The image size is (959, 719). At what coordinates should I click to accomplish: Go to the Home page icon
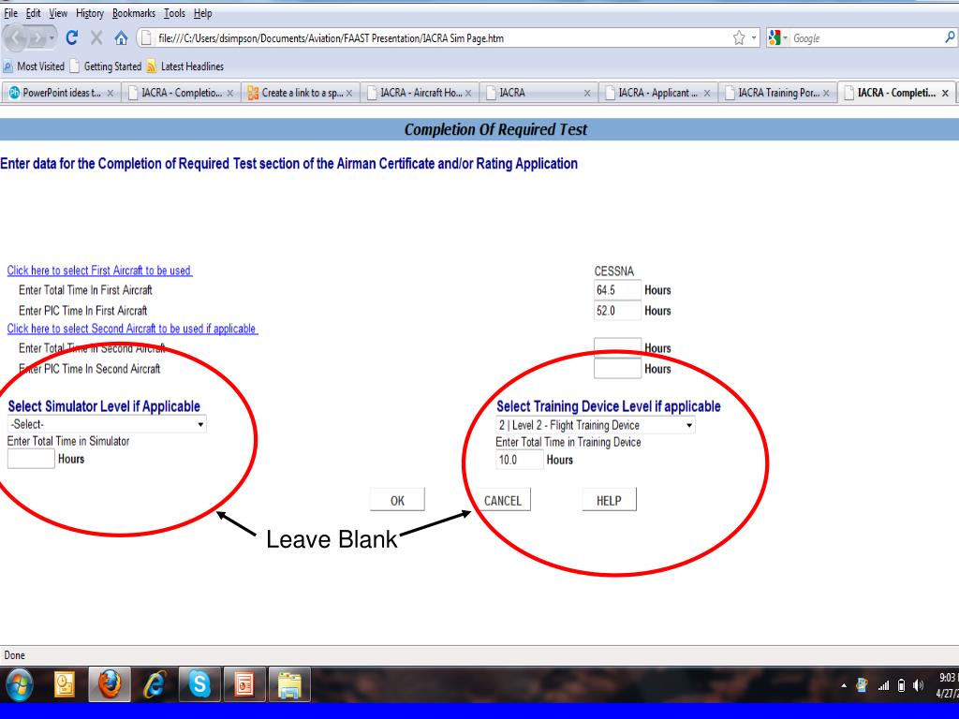(121, 37)
